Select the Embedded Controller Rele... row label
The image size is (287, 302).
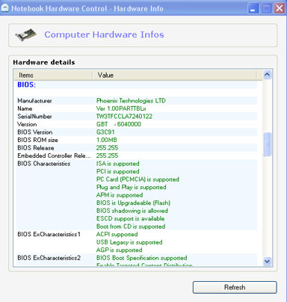click(x=54, y=155)
